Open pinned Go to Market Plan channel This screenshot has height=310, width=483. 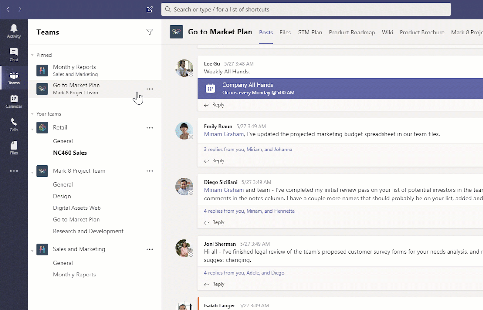(x=95, y=89)
